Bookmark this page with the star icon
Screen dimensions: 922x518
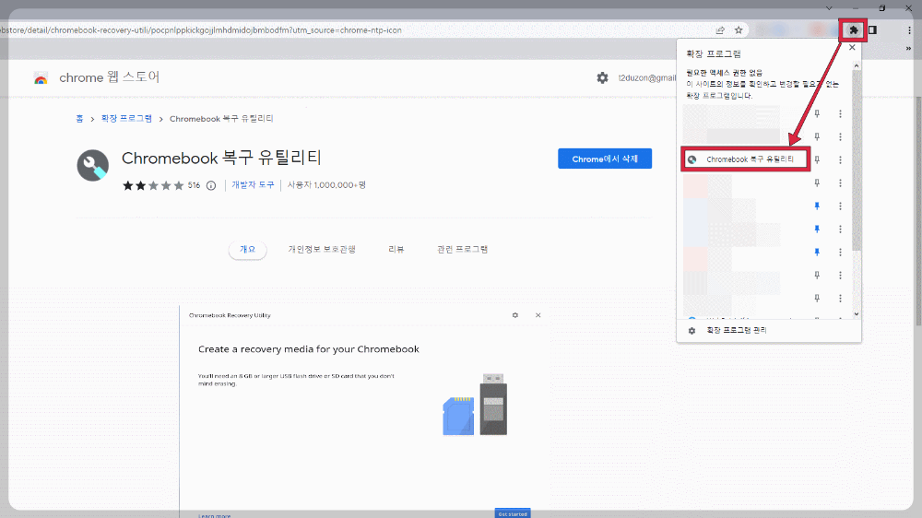739,30
